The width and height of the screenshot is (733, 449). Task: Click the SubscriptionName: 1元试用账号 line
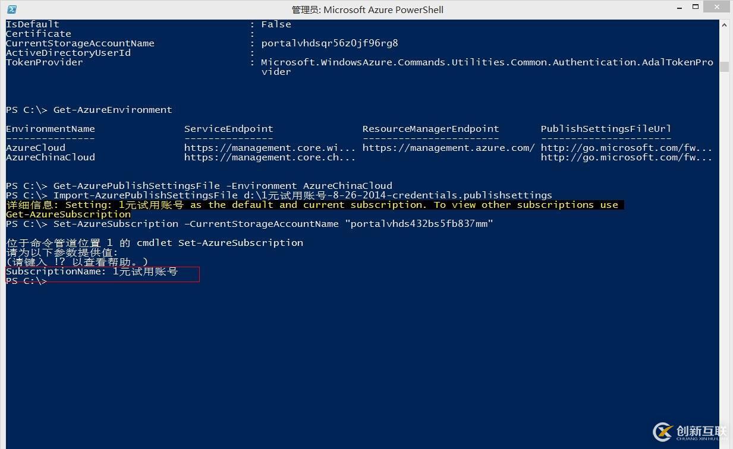pyautogui.click(x=92, y=271)
